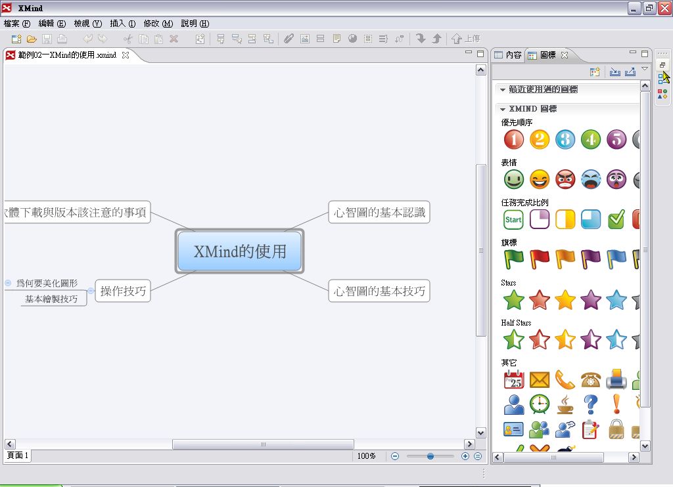Open the markers panel view menu triangle
Viewport: 673px width, 487px height.
645,69
